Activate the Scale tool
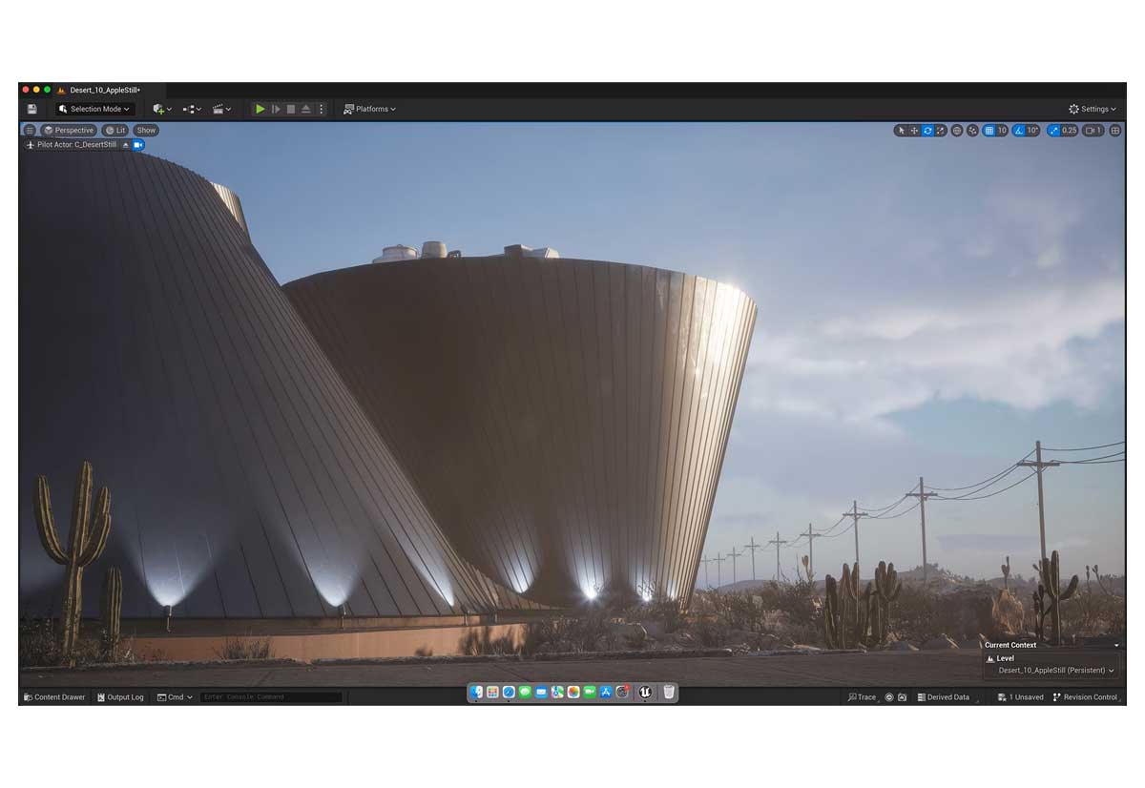 coord(941,131)
